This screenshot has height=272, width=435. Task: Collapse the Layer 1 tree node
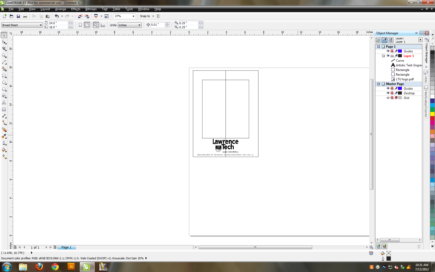point(383,56)
